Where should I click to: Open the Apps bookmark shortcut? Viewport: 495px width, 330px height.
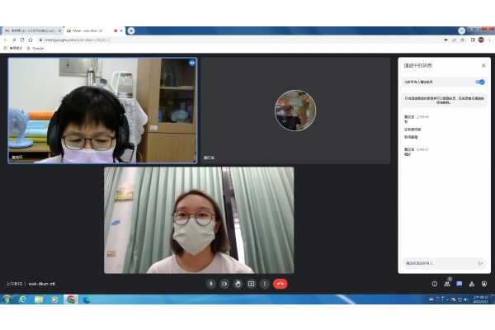(x=13, y=49)
